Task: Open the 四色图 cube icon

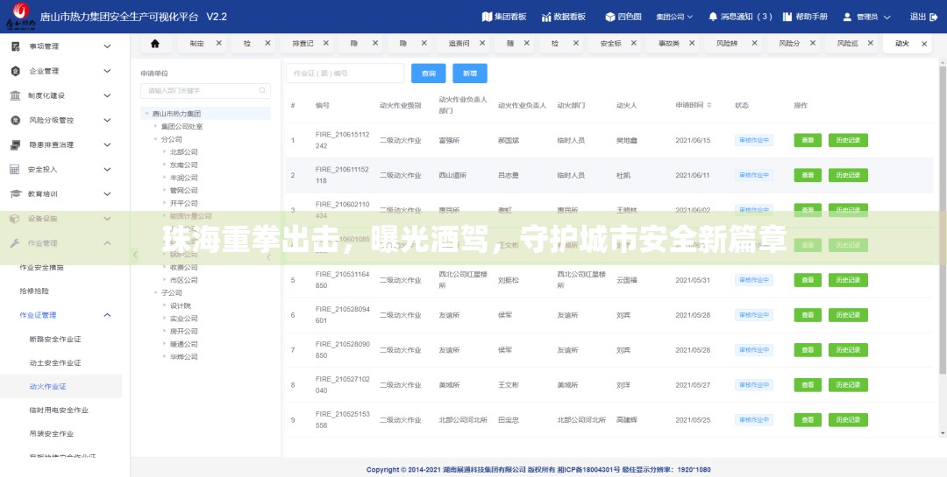Action: (x=610, y=17)
